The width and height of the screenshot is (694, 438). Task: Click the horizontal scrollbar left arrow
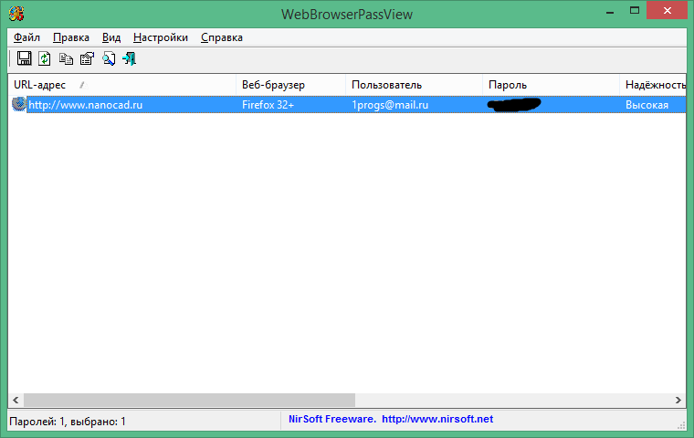coord(16,400)
